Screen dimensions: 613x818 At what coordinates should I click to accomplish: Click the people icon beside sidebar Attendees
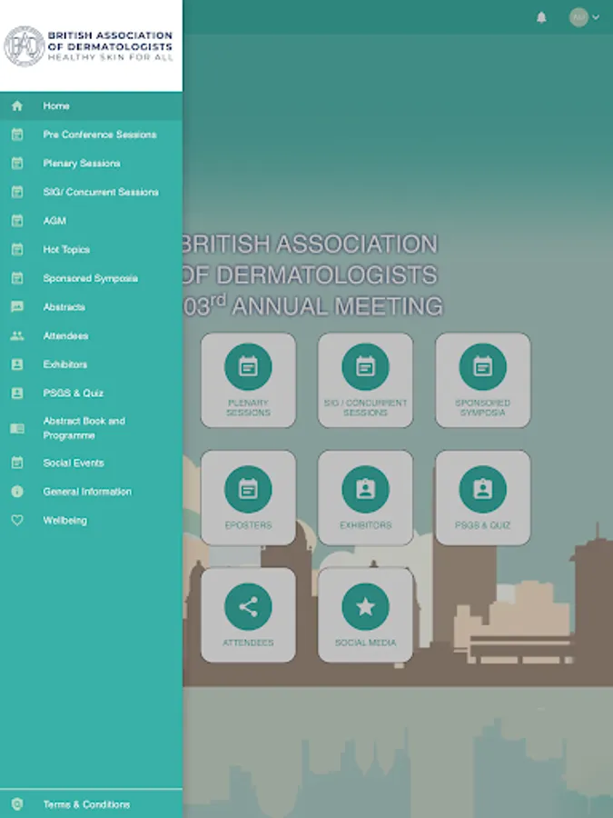coord(17,335)
